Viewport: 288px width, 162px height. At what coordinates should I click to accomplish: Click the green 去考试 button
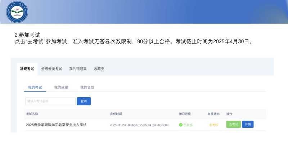(x=233, y=124)
